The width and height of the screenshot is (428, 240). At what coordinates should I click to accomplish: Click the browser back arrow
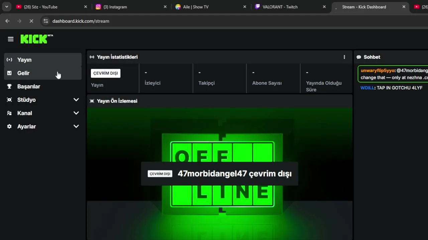click(x=7, y=21)
